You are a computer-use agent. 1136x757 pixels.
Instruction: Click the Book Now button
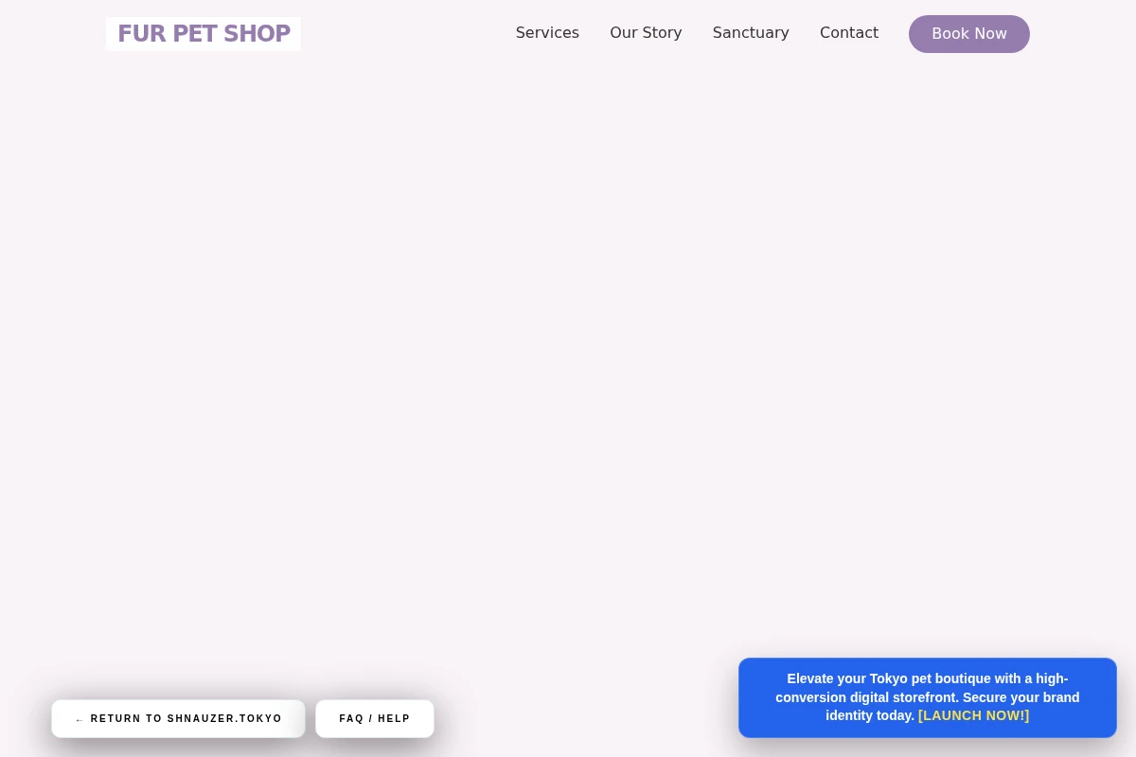[969, 34]
